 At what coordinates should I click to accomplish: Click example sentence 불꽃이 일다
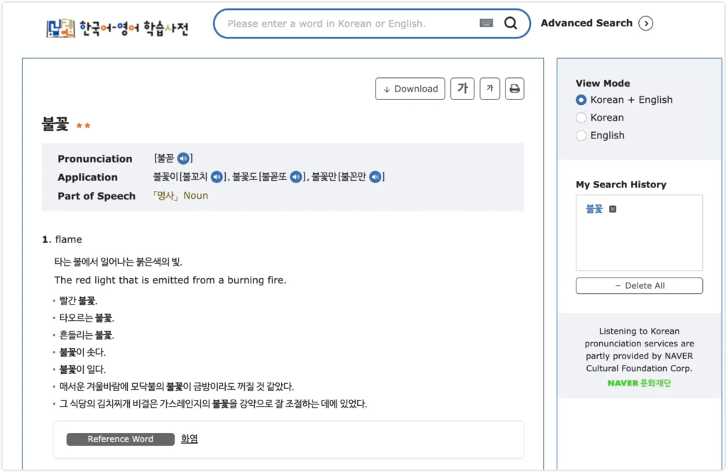pyautogui.click(x=82, y=370)
